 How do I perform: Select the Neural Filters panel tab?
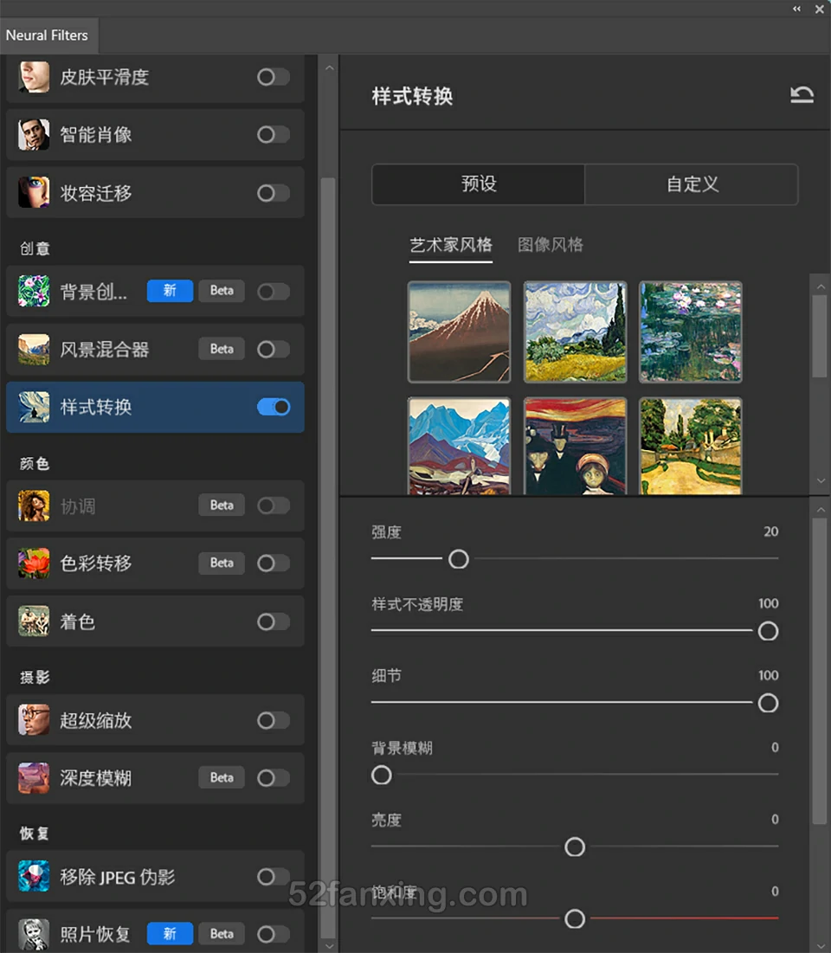(48, 35)
